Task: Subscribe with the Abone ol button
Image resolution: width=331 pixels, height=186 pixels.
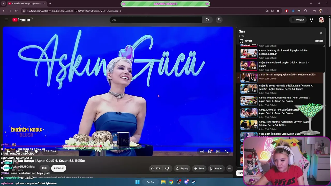Action: tap(59, 168)
